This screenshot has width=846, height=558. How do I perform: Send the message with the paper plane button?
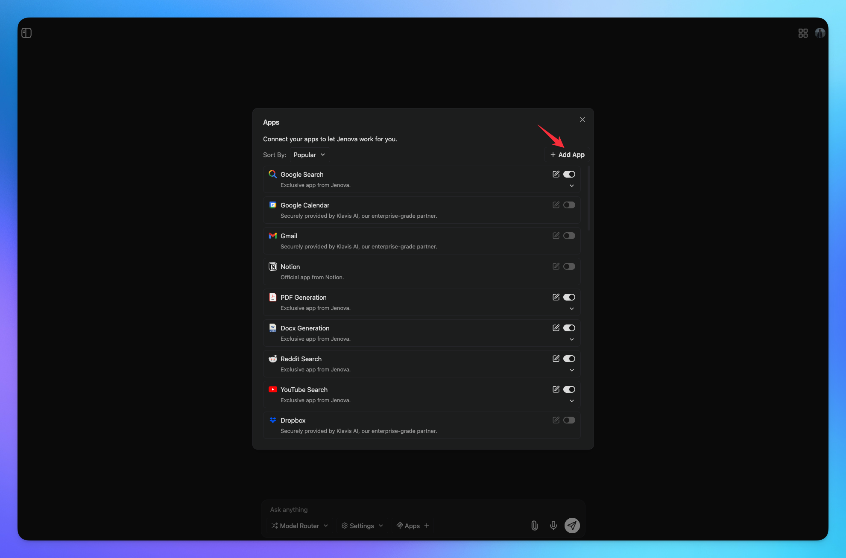(x=572, y=526)
